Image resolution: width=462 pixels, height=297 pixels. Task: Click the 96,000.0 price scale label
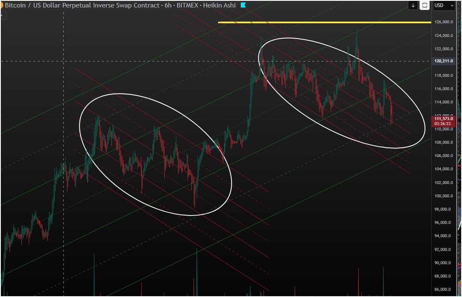tap(442, 223)
